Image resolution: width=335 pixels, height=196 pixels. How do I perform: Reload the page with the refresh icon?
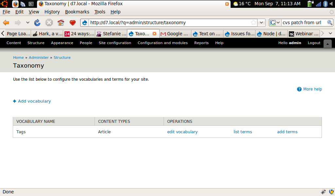(x=37, y=23)
